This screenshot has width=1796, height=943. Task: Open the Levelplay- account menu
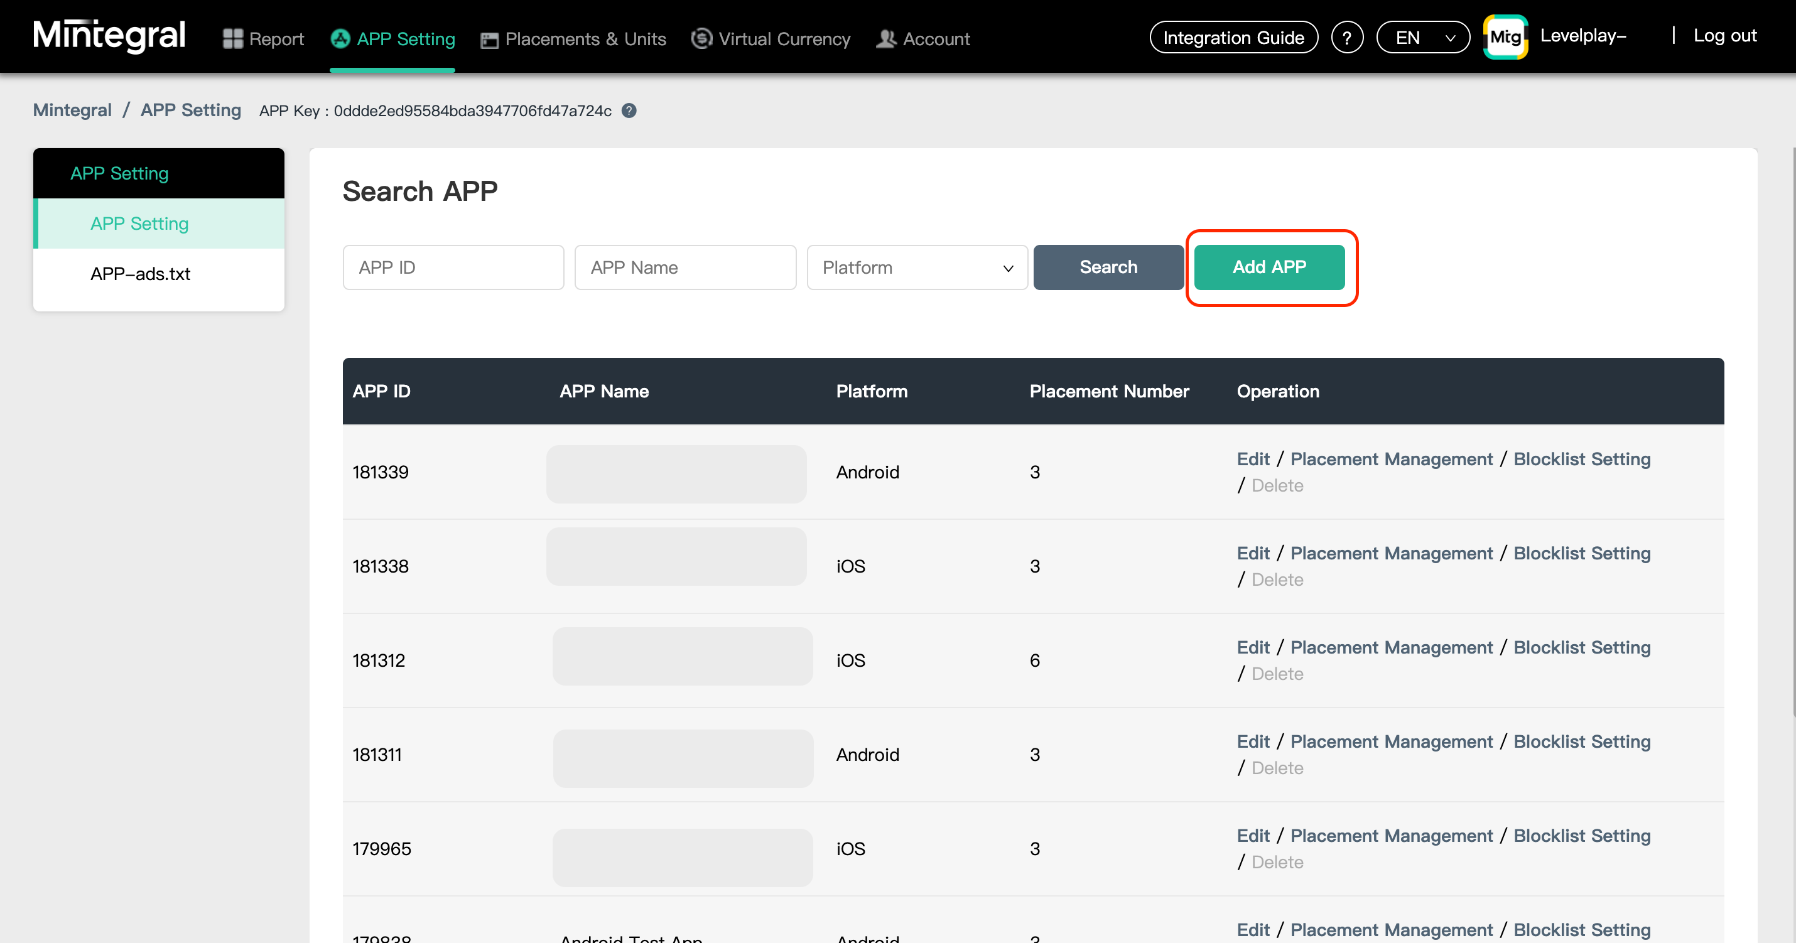pos(1582,36)
